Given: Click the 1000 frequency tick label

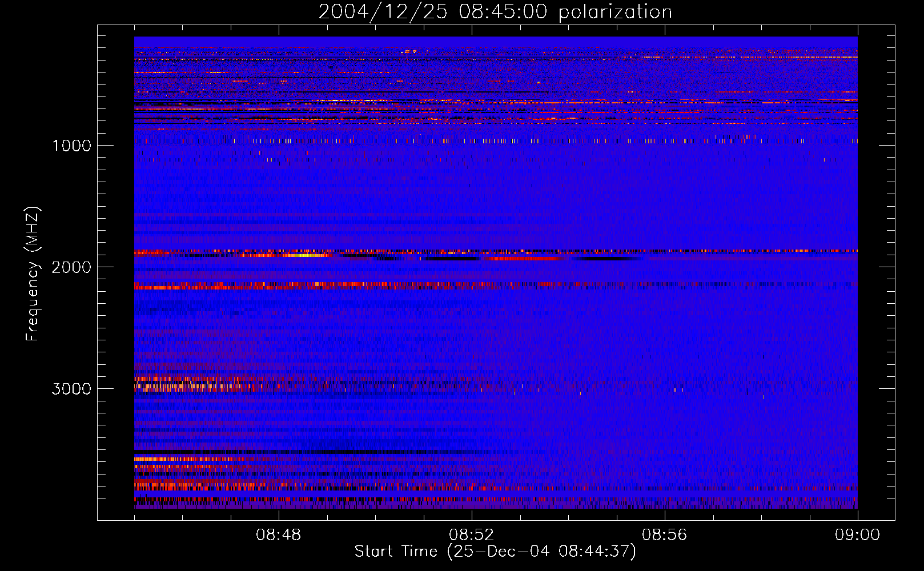Looking at the screenshot, I should (x=71, y=146).
